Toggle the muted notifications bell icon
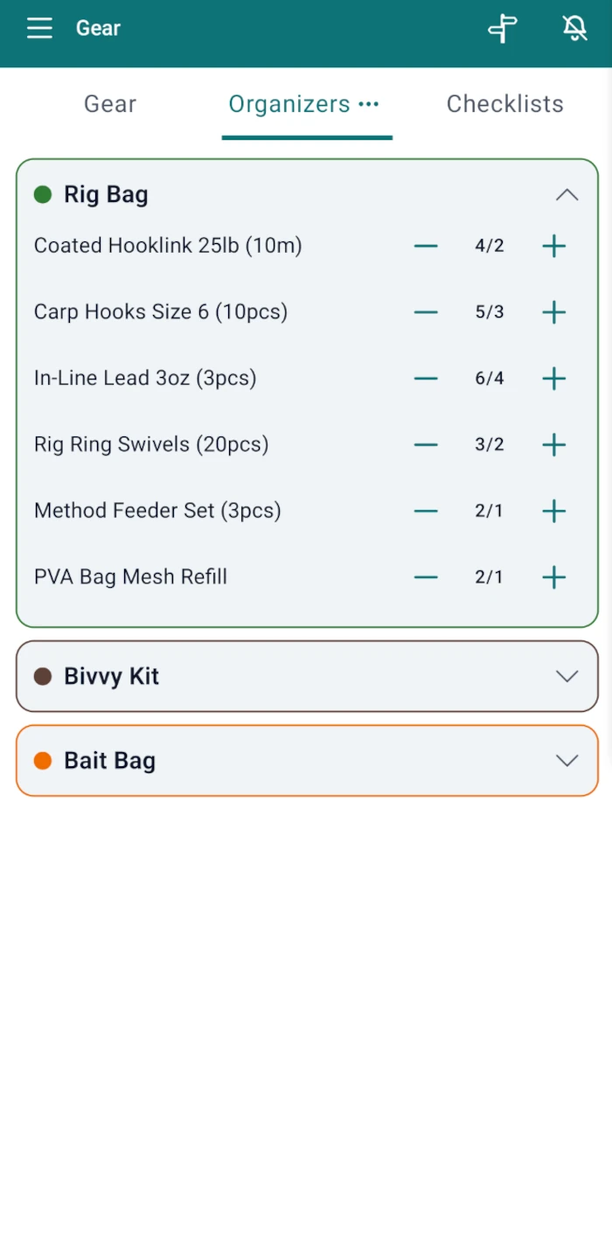 click(x=574, y=28)
